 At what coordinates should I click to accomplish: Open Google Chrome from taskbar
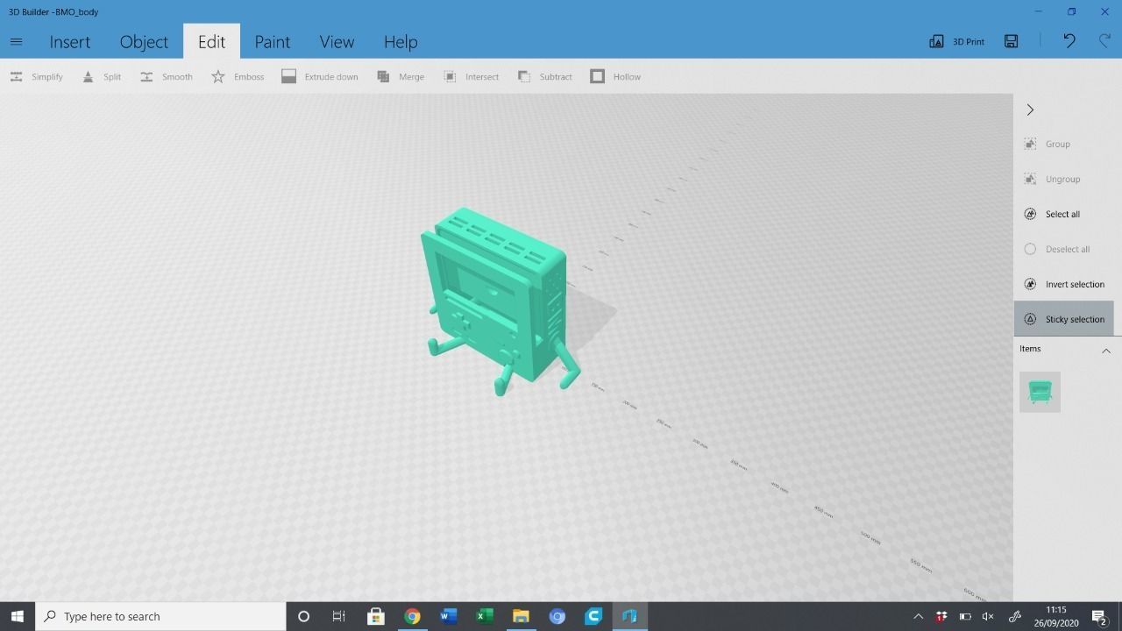[412, 616]
